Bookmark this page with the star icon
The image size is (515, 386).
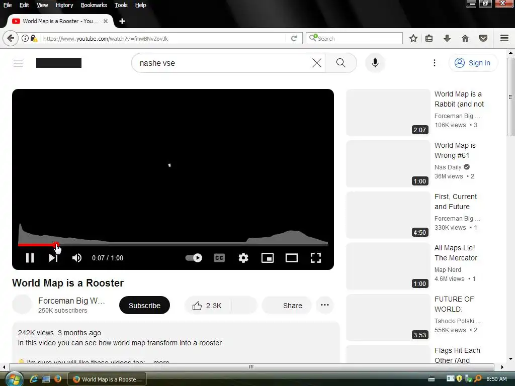coord(413,38)
